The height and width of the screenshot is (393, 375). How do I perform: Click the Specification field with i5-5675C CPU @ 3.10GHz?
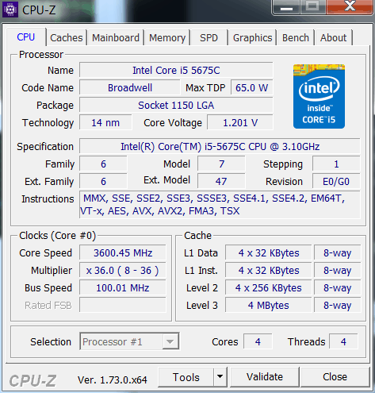[x=220, y=146]
